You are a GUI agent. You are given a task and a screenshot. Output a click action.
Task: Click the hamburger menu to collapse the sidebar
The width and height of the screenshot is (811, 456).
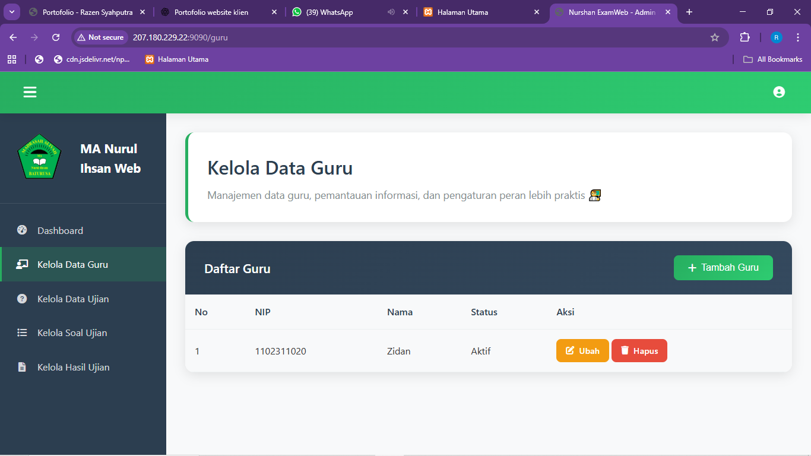tap(29, 92)
